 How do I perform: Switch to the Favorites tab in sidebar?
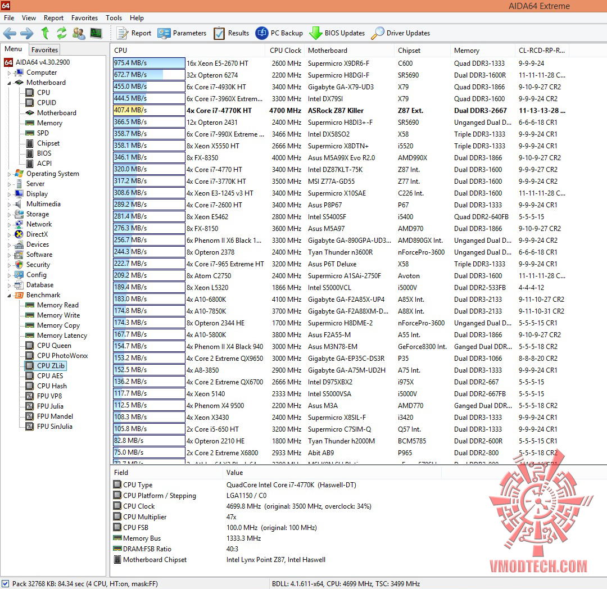click(44, 49)
